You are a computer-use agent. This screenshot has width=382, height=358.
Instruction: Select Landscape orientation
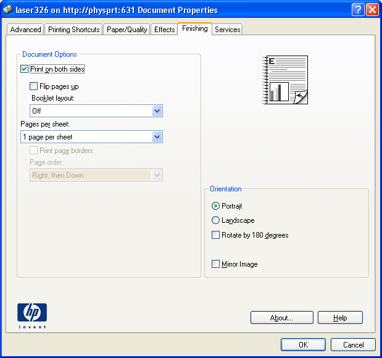[x=215, y=220]
